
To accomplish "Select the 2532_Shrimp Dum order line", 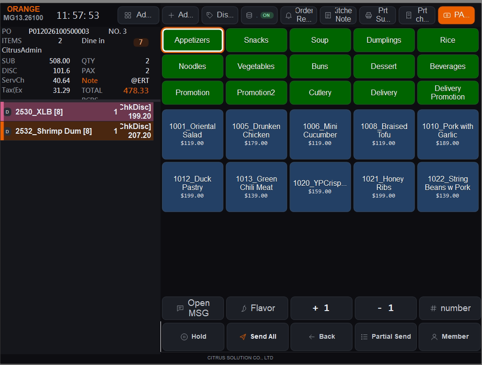I will [77, 131].
